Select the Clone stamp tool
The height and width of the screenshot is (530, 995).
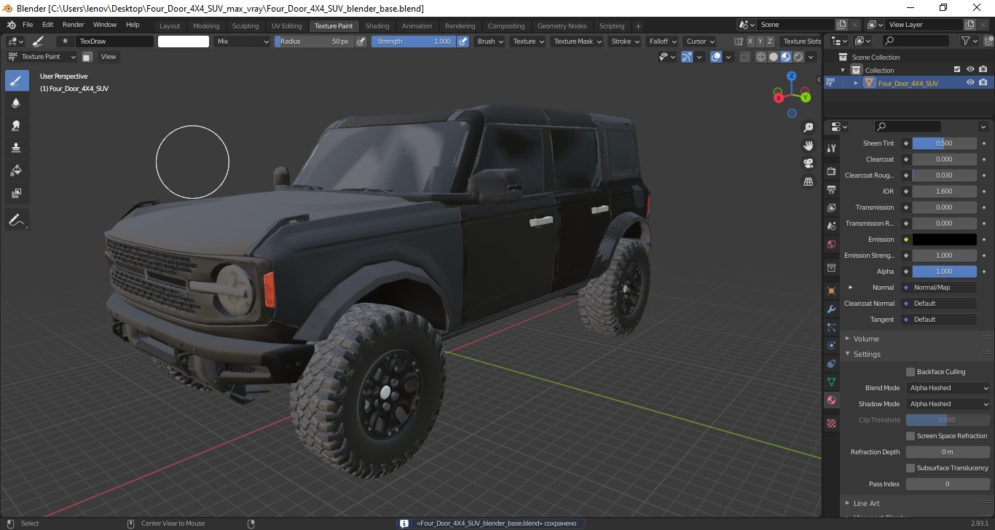point(17,148)
